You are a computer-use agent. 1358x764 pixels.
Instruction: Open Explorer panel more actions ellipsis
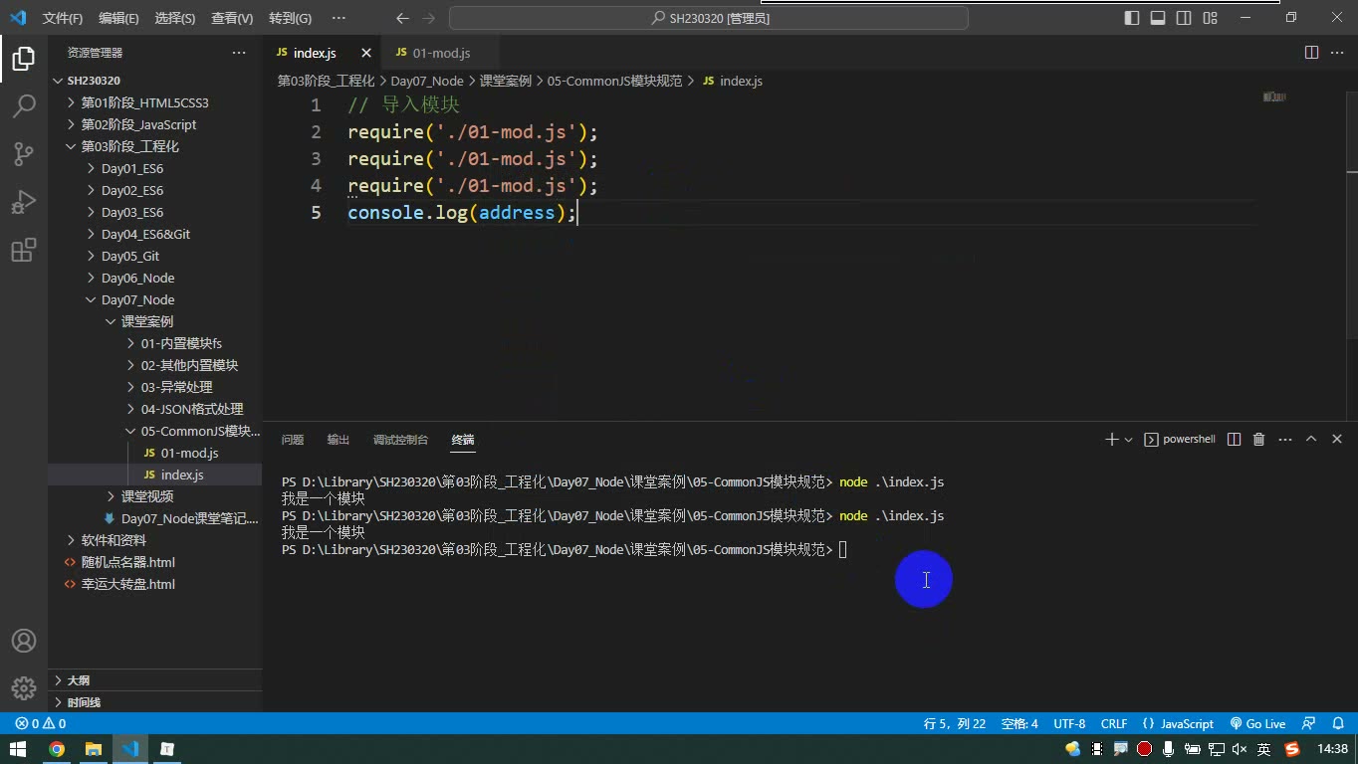pos(239,53)
